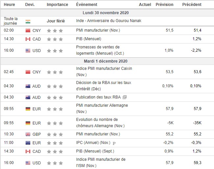
Task: Click the importance stars for ISM manufacturing PMI
Action: (55, 163)
